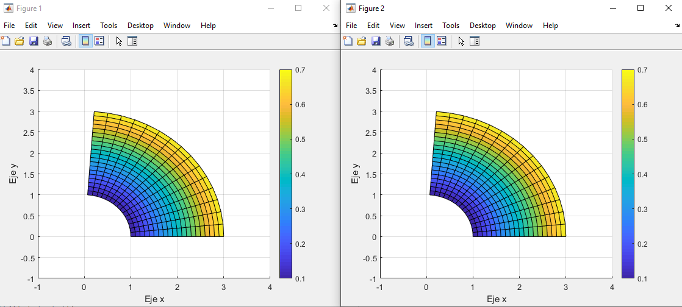Click the 'Eje x' axis label in Figure 1
Image resolution: width=682 pixels, height=307 pixels.
(154, 299)
